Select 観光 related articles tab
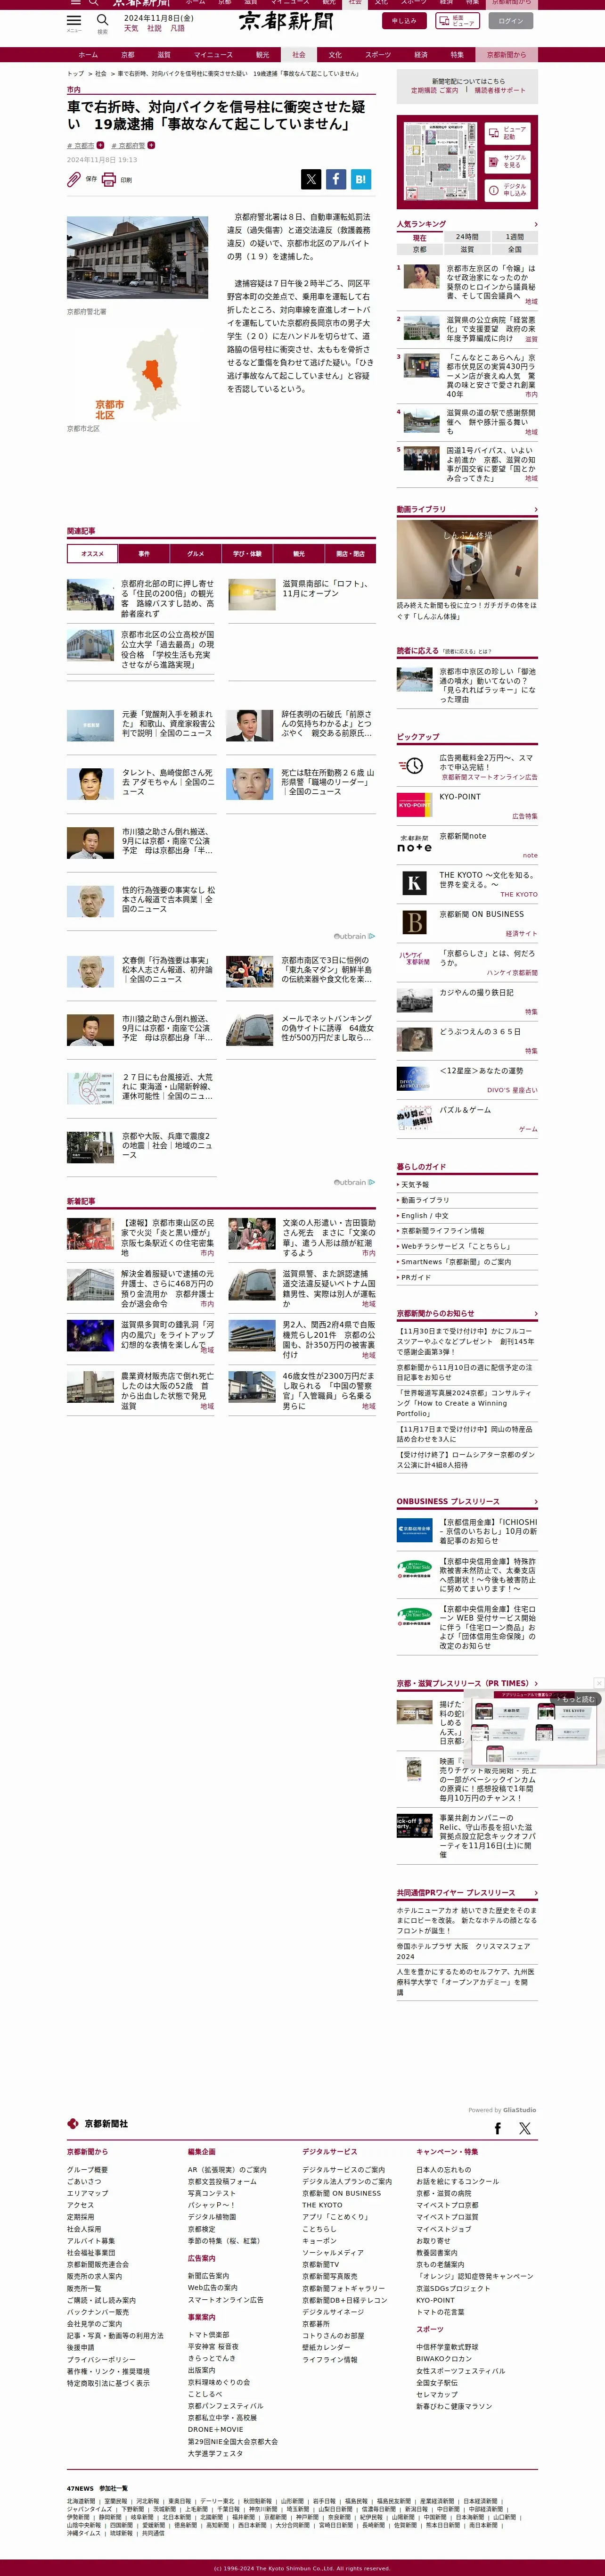The image size is (605, 2576). click(x=299, y=553)
